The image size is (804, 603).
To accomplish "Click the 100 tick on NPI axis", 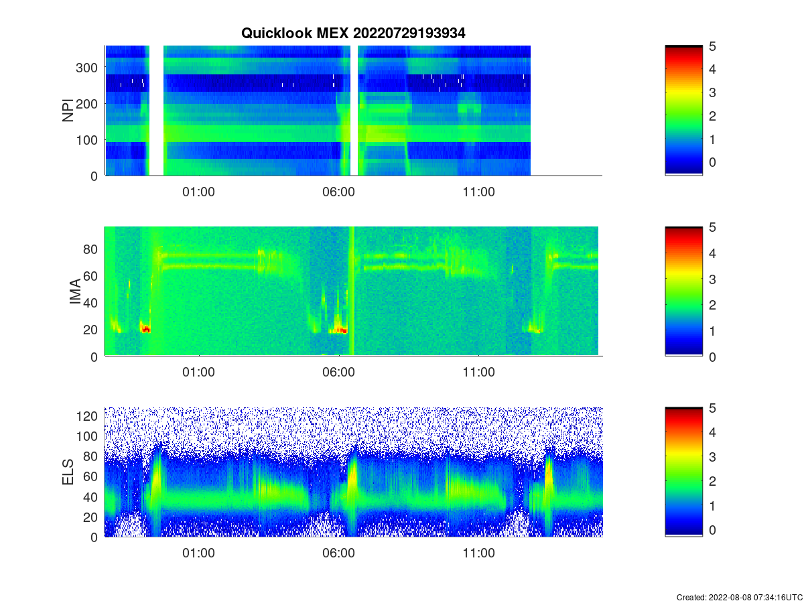I will coord(86,139).
